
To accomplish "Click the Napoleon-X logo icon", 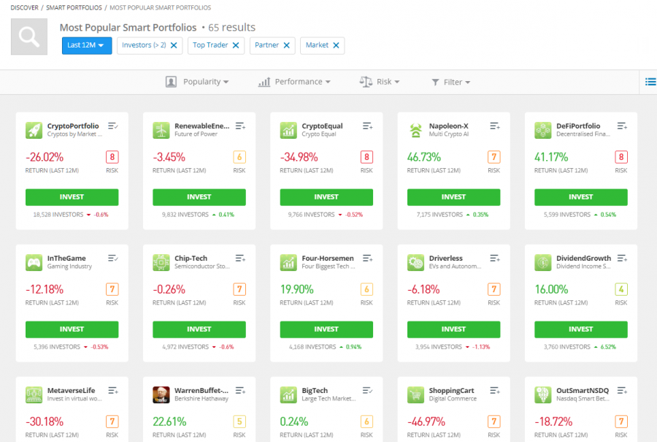I will click(415, 130).
